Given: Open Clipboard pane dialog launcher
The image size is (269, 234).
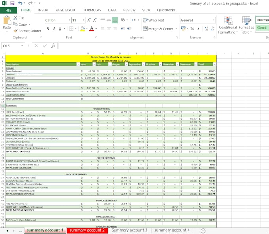Looking at the screenshot, I should (42, 38).
